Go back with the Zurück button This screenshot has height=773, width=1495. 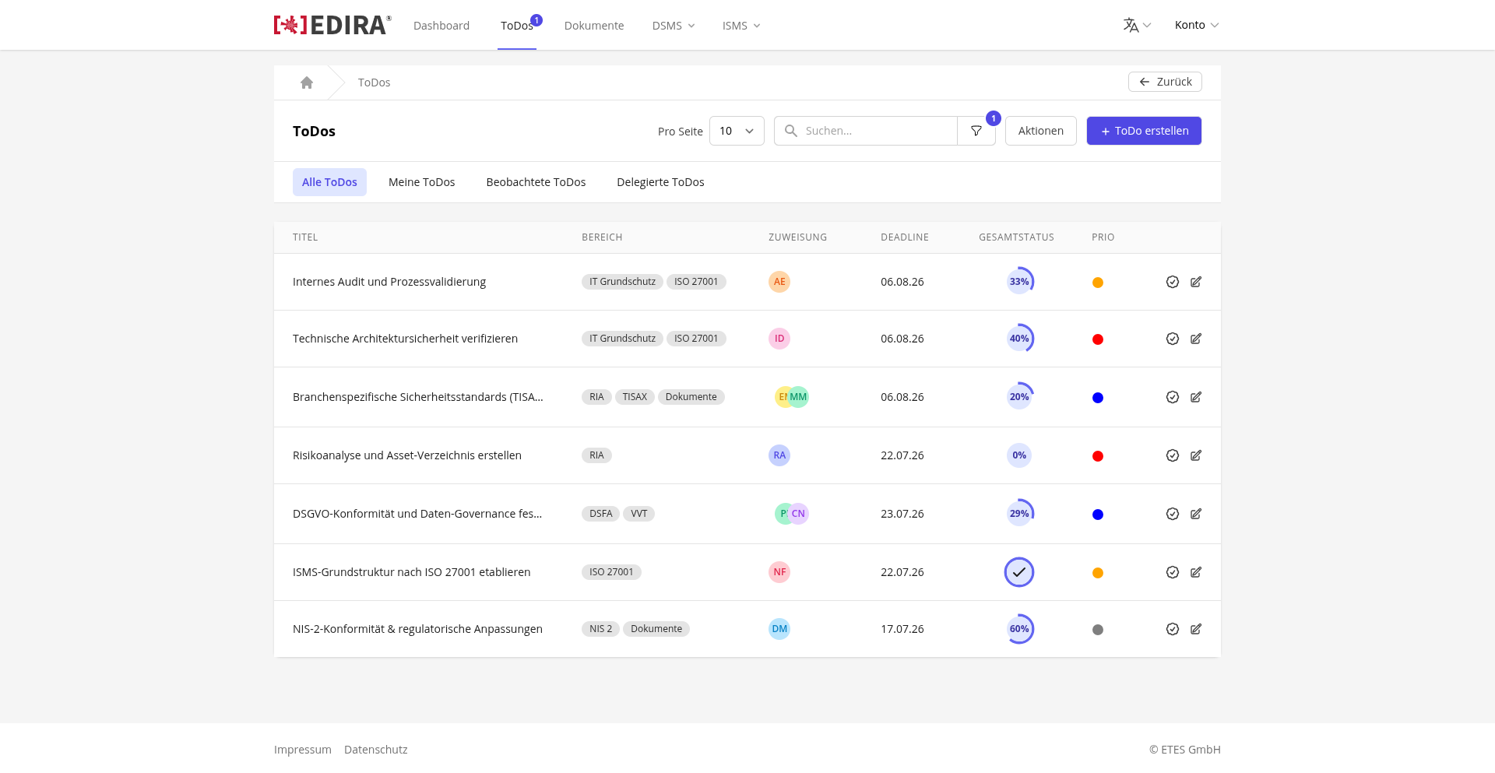tap(1165, 82)
